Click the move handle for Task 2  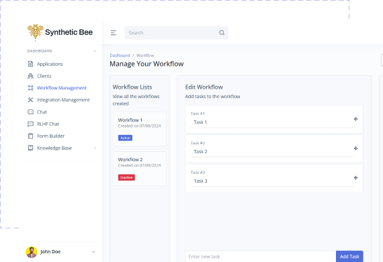(x=355, y=148)
